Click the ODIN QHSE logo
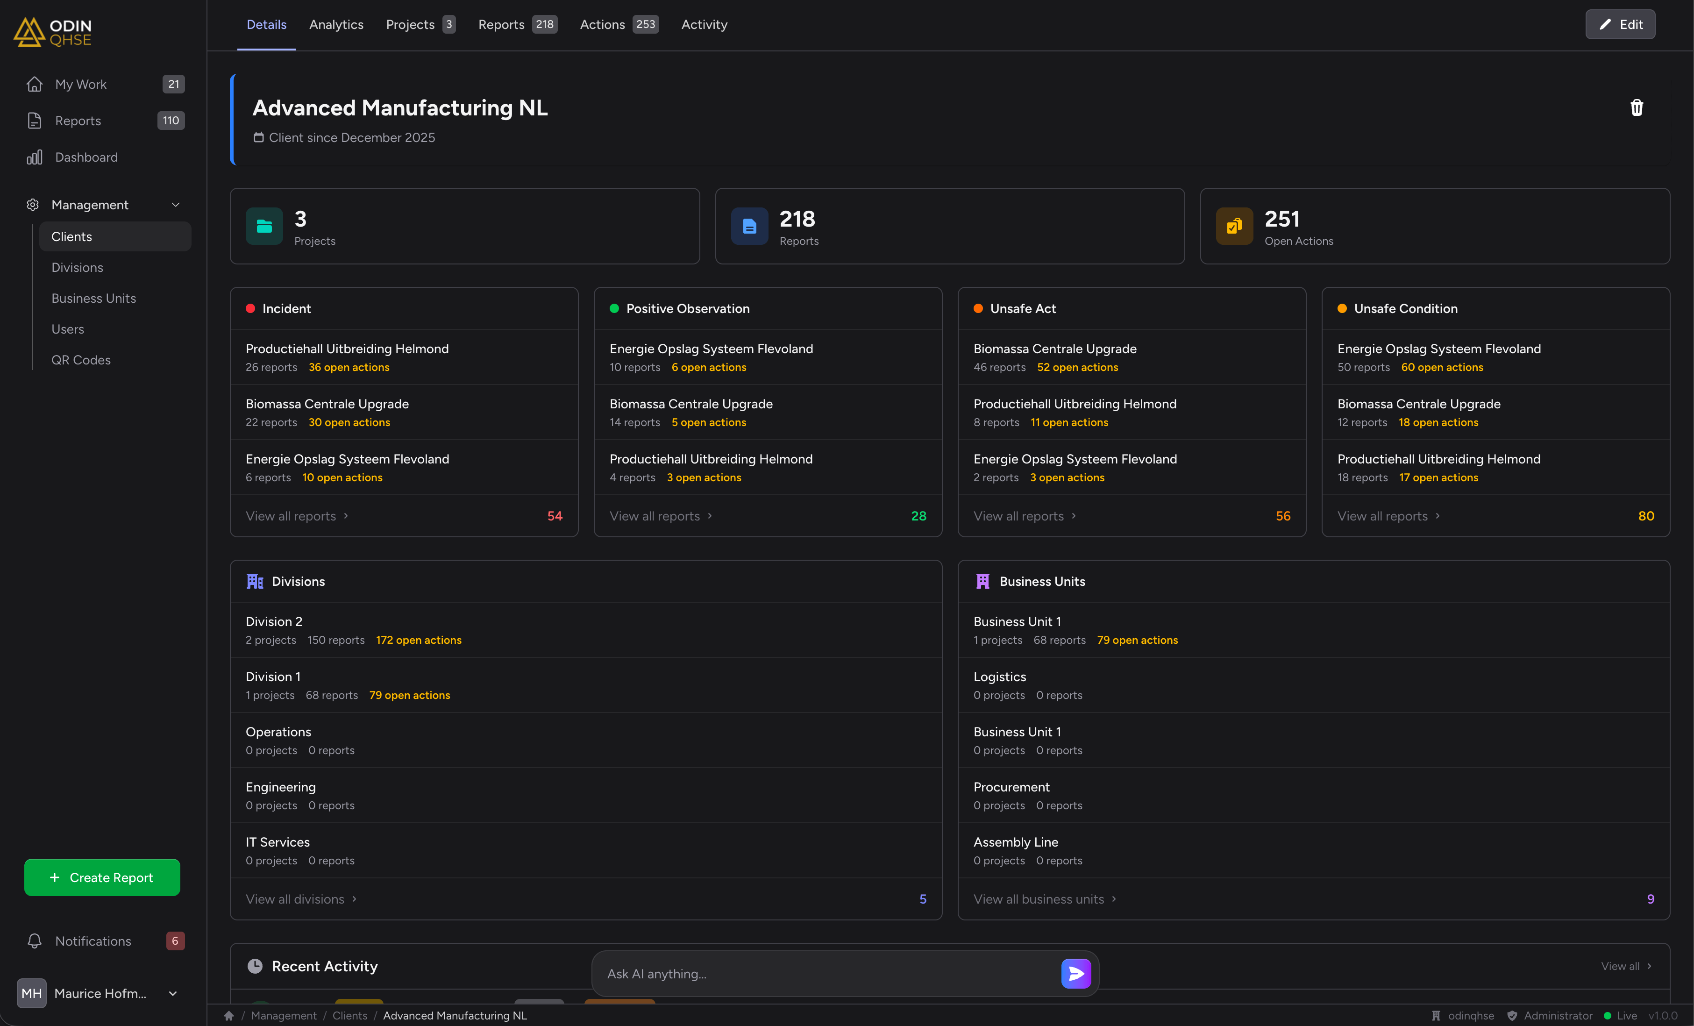The width and height of the screenshot is (1694, 1026). 52,32
